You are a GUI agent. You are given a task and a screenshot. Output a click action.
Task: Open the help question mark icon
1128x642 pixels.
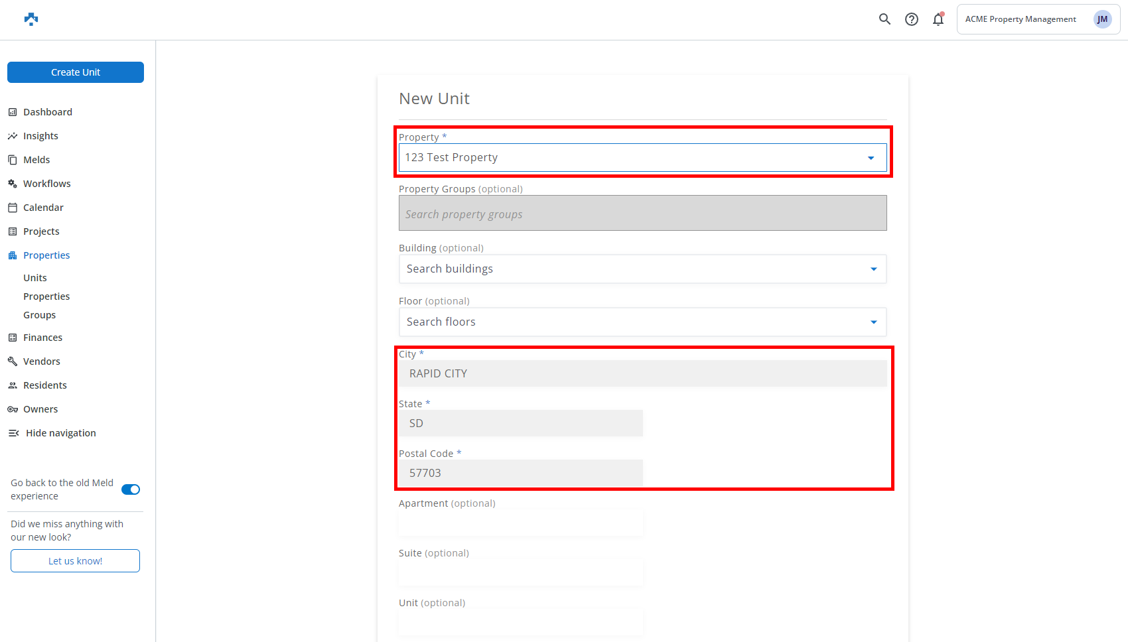click(912, 19)
